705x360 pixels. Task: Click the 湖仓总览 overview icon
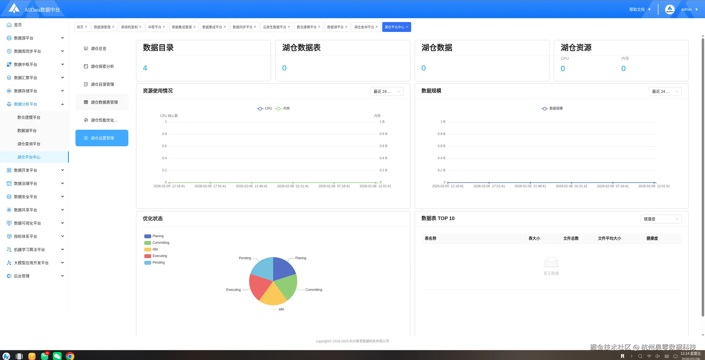pyautogui.click(x=86, y=48)
